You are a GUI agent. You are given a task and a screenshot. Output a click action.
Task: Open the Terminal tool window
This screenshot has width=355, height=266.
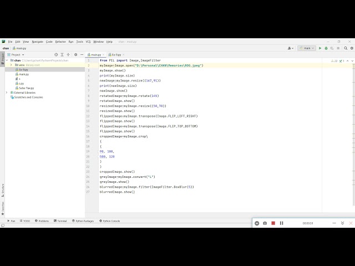[x=60, y=221]
